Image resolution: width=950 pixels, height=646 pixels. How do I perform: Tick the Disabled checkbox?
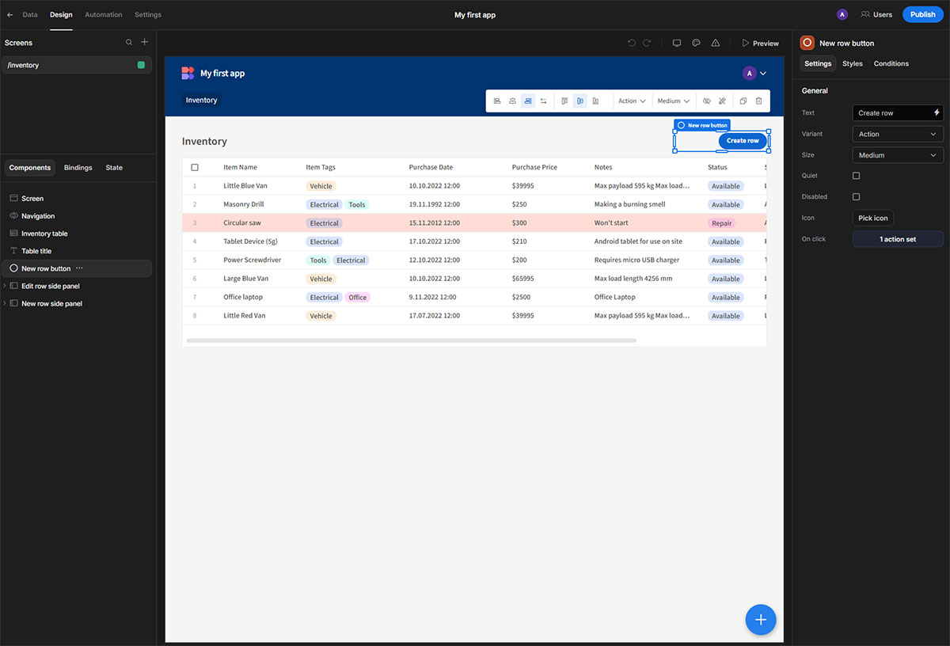click(x=856, y=196)
